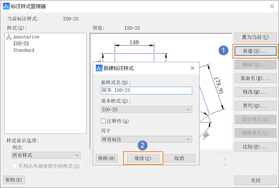279x188 pixels.
Task: Click the description box up arrow
Action: click(x=225, y=160)
